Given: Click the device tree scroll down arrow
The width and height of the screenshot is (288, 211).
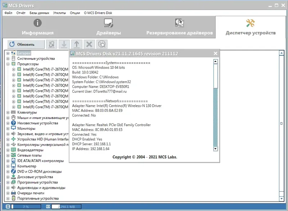Looking at the screenshot, I should point(282,198).
